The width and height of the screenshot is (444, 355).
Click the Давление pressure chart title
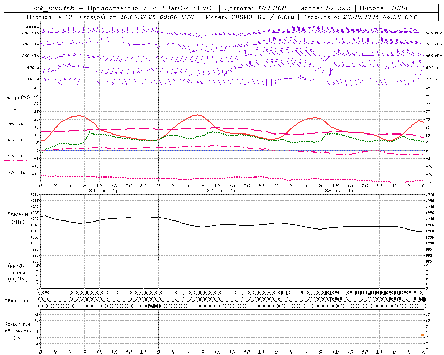pos(18,214)
